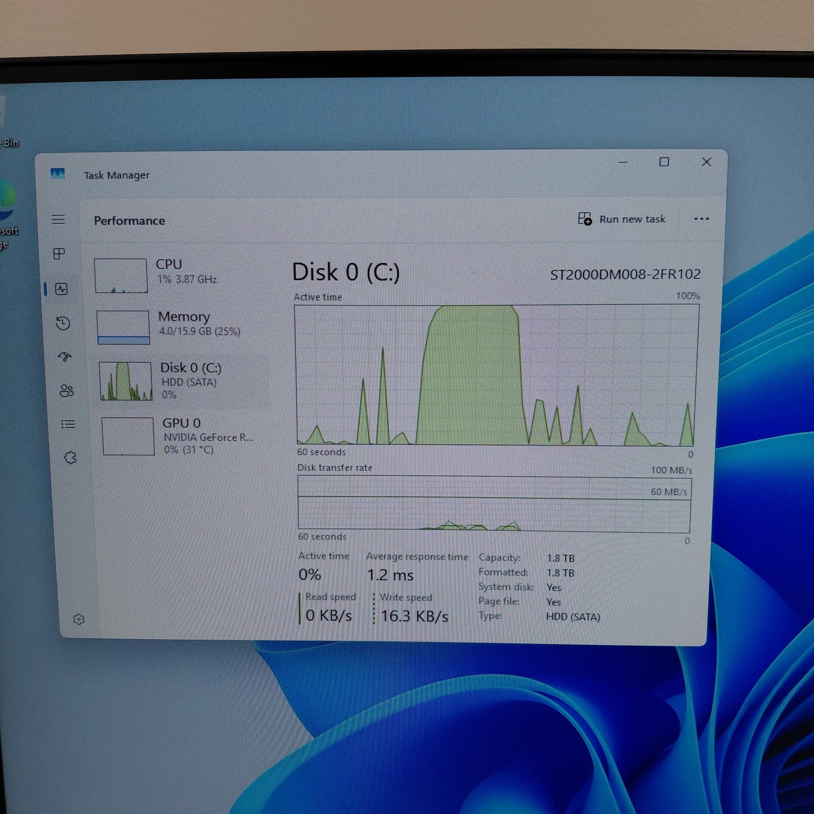Click the Disk transfer rate graph
The width and height of the screenshot is (814, 814).
[x=494, y=504]
